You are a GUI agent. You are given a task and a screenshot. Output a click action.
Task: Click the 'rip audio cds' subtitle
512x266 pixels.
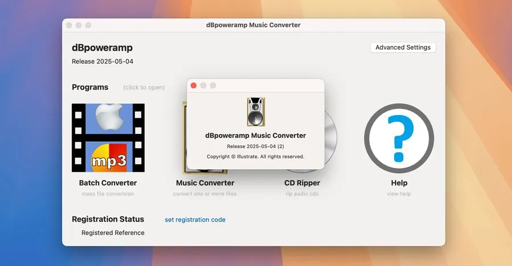click(x=302, y=194)
